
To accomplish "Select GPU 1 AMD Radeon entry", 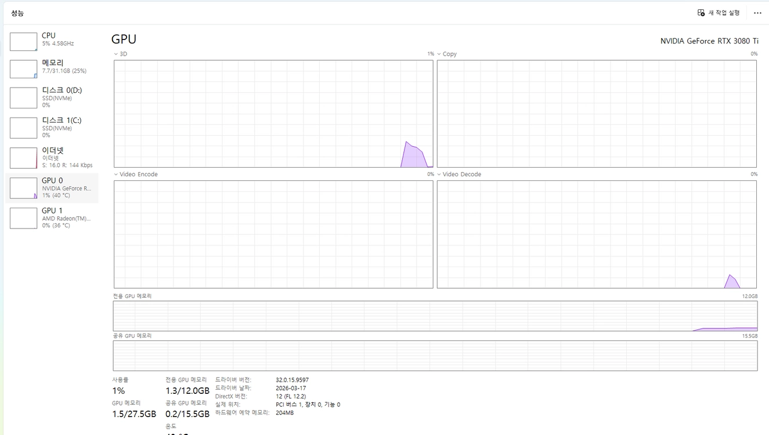I will pyautogui.click(x=52, y=218).
